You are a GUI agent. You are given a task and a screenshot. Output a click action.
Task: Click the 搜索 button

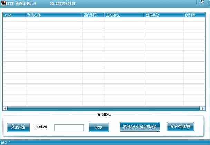pos(99,127)
